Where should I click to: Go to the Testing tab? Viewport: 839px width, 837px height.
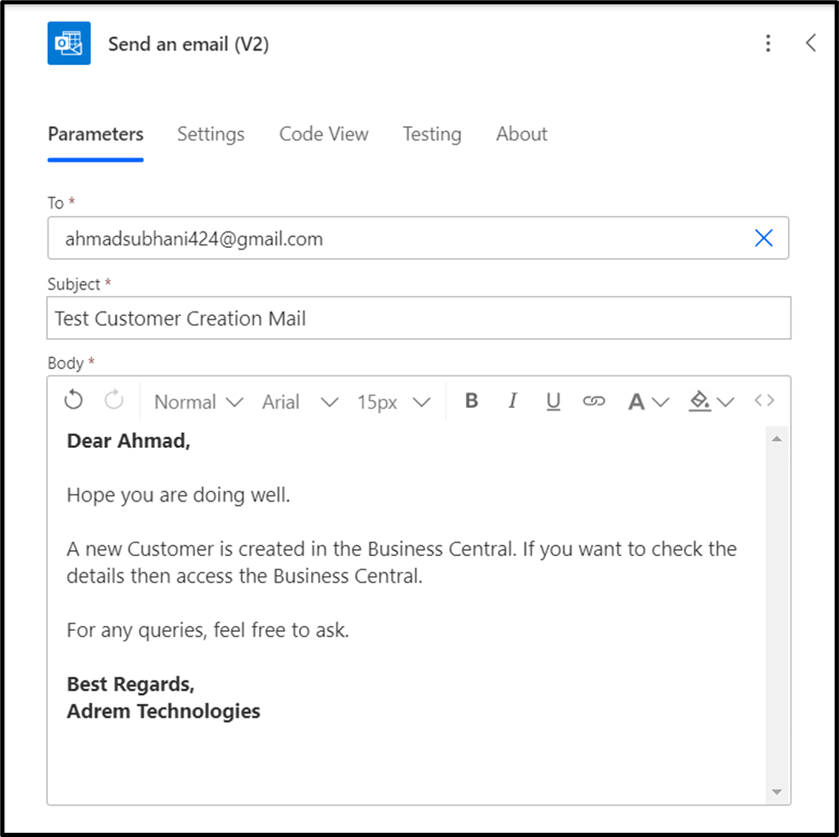[x=432, y=134]
